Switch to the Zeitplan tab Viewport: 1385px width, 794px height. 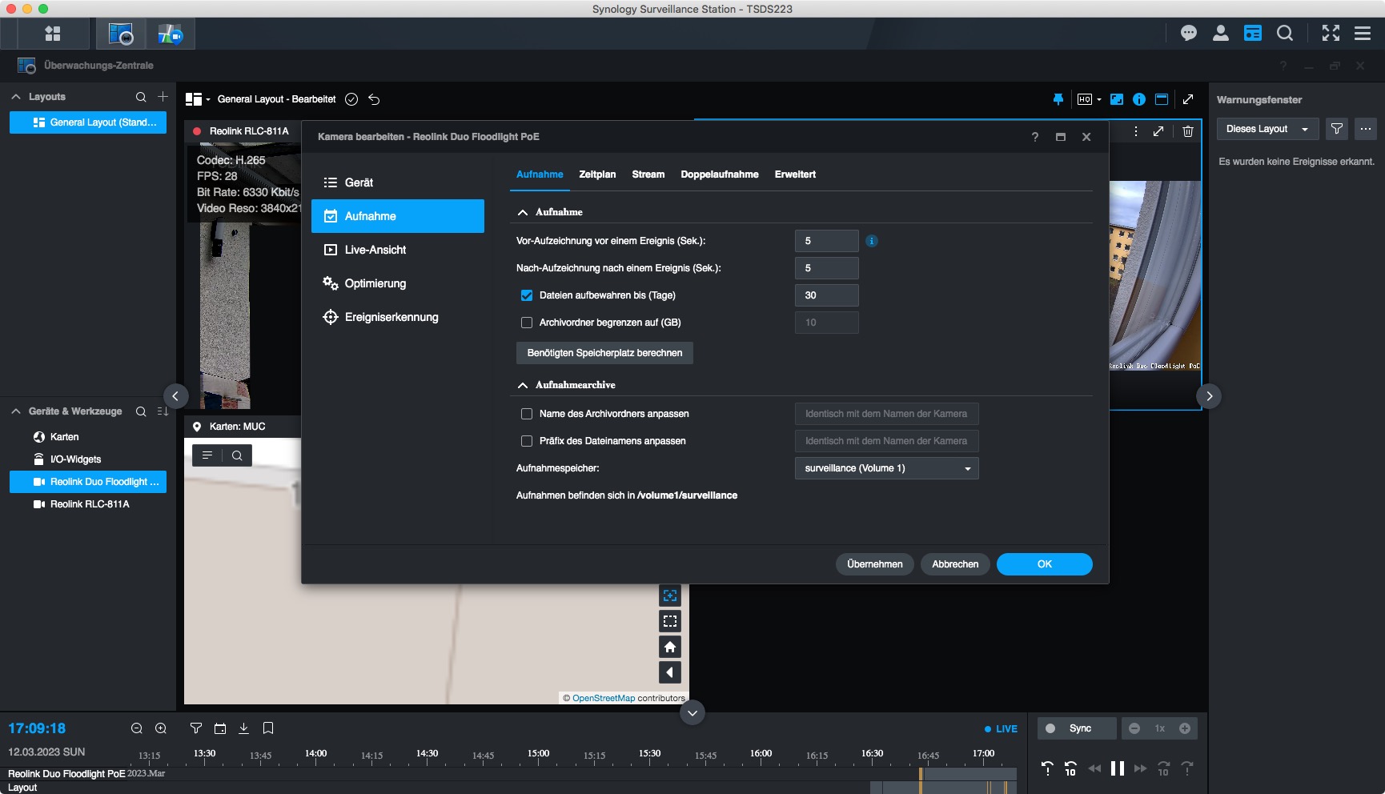coord(597,174)
